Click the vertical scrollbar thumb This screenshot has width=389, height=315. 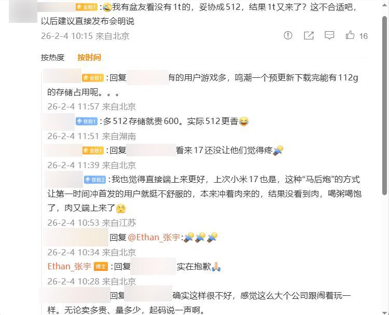(384, 105)
